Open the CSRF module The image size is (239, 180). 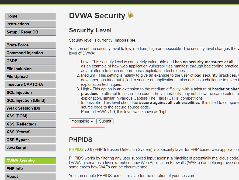pyautogui.click(x=30, y=61)
